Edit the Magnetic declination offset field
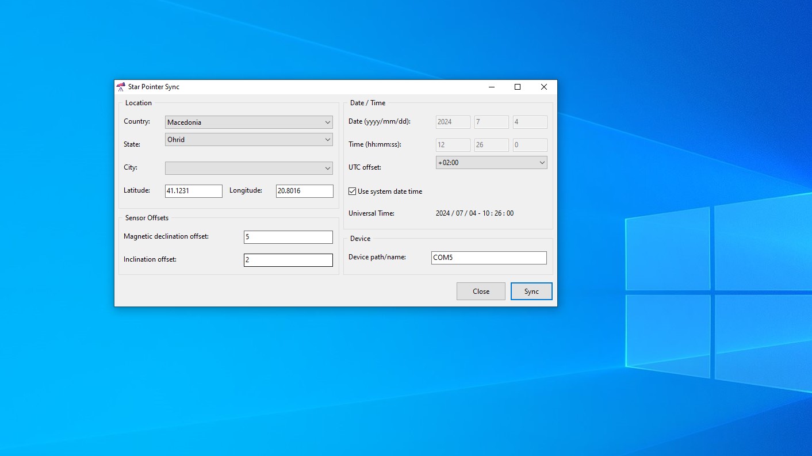 pos(288,237)
